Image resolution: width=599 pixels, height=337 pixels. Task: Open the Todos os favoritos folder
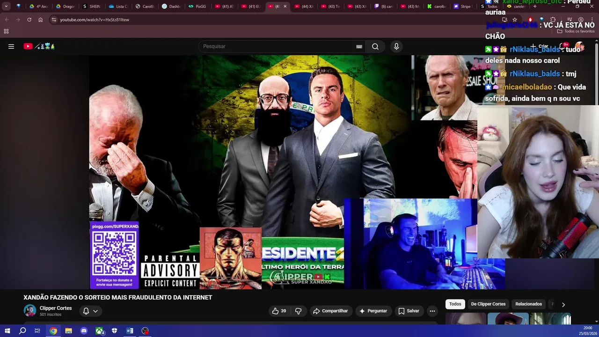click(x=576, y=31)
